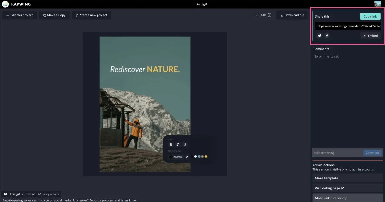Share the gif on Facebook
The width and height of the screenshot is (385, 202).
click(327, 36)
